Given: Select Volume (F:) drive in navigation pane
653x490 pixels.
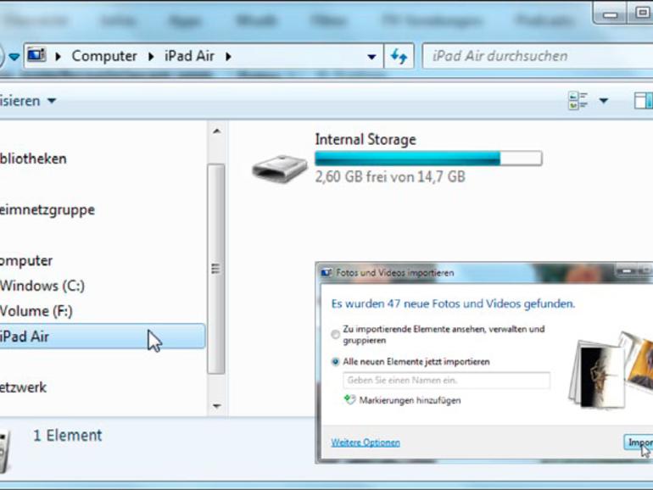Looking at the screenshot, I should (x=36, y=311).
